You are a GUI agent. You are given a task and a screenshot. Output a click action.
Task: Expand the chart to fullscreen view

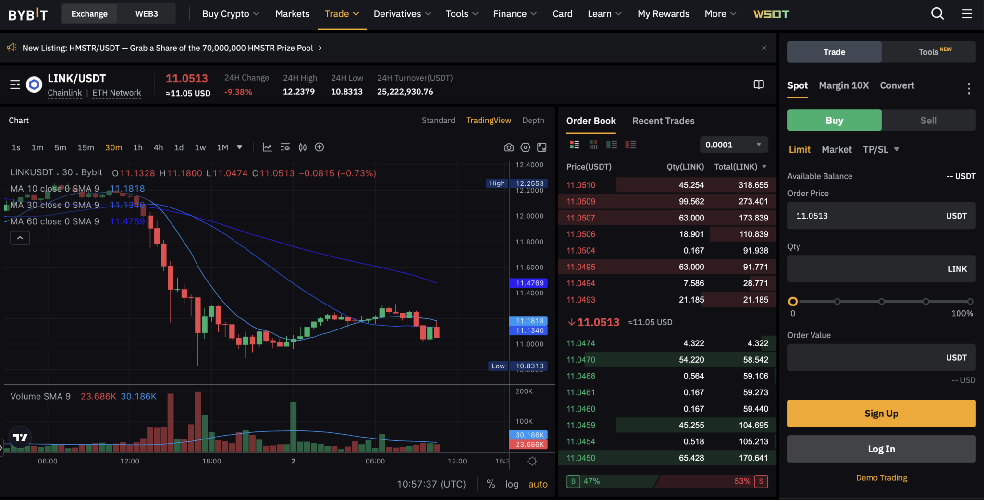(x=541, y=147)
